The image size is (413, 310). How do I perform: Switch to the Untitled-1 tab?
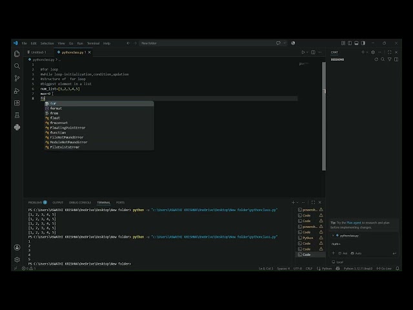pos(38,52)
